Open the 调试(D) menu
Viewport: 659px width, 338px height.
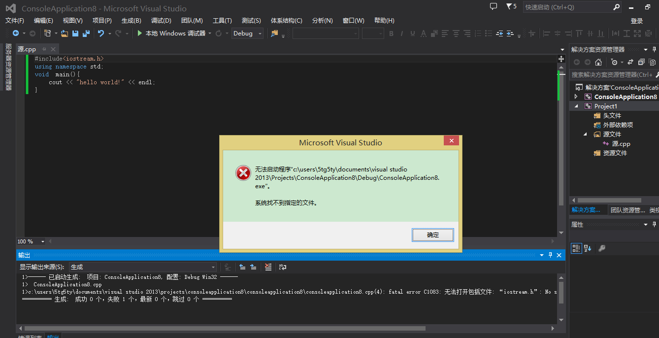point(161,20)
